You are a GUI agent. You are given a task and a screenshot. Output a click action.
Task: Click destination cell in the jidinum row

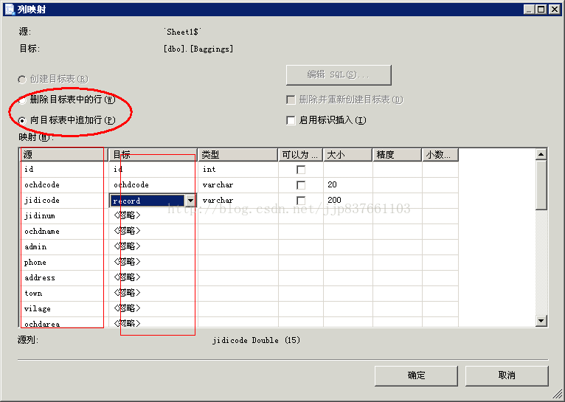(x=153, y=216)
